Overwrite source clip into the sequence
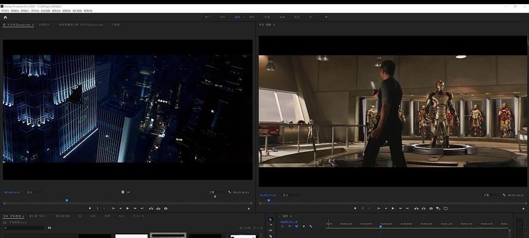 158,208
